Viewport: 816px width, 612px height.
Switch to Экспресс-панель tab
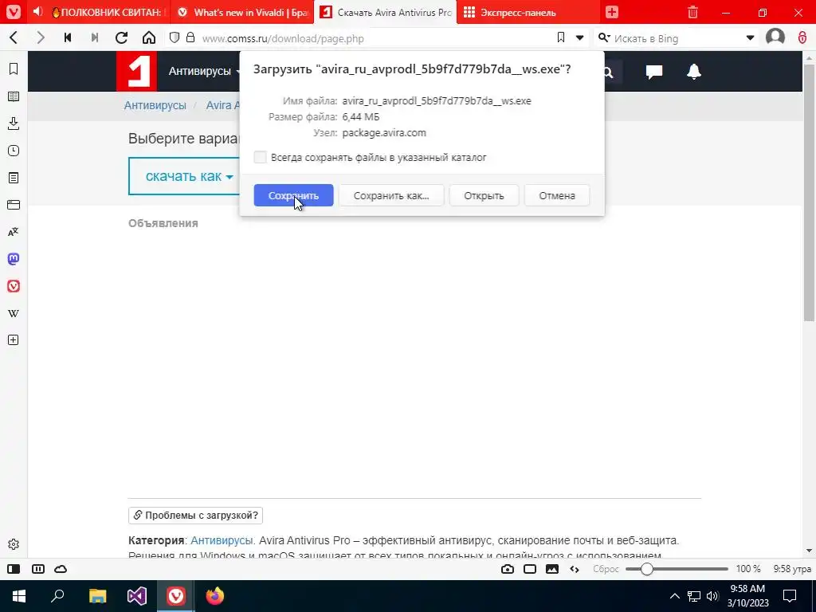pos(528,12)
